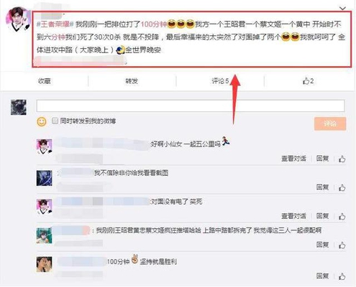Viewport: 356px width, 287px height.
Task: Select the 转发 tab under the post
Action: [132, 81]
